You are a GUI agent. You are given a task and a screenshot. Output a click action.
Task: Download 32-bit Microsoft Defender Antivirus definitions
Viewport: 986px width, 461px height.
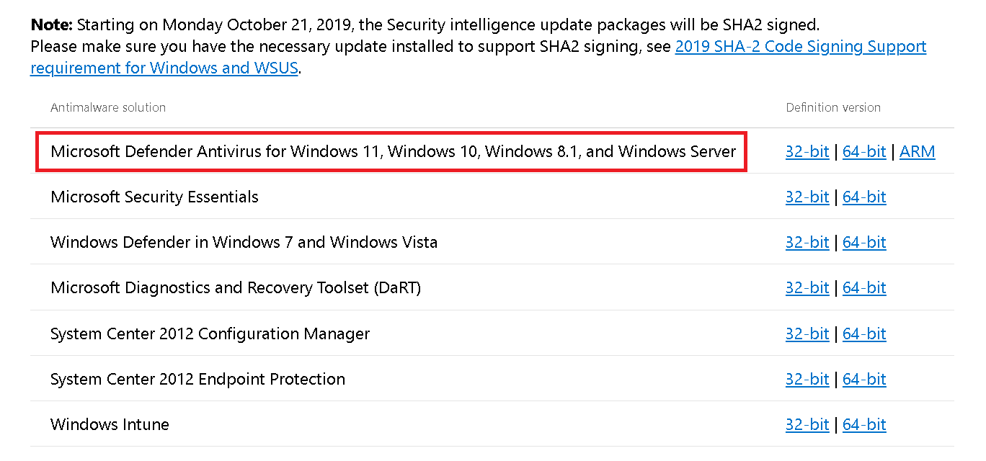pos(807,152)
